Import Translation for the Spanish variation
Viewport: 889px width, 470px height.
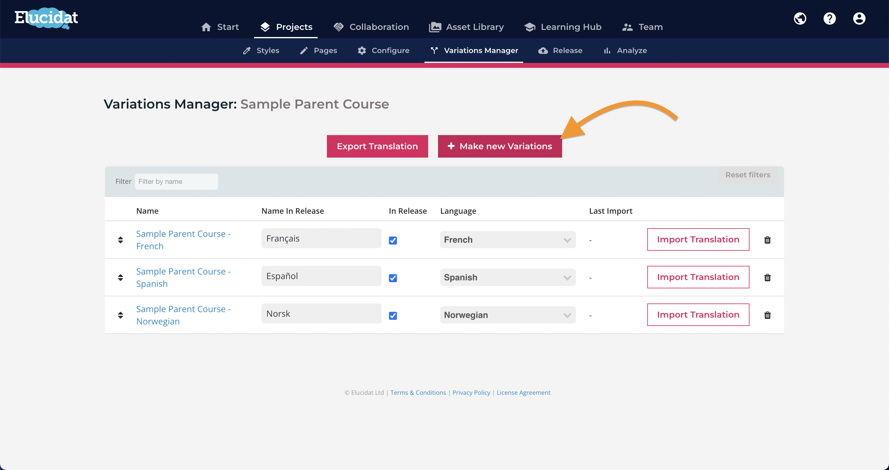[698, 277]
